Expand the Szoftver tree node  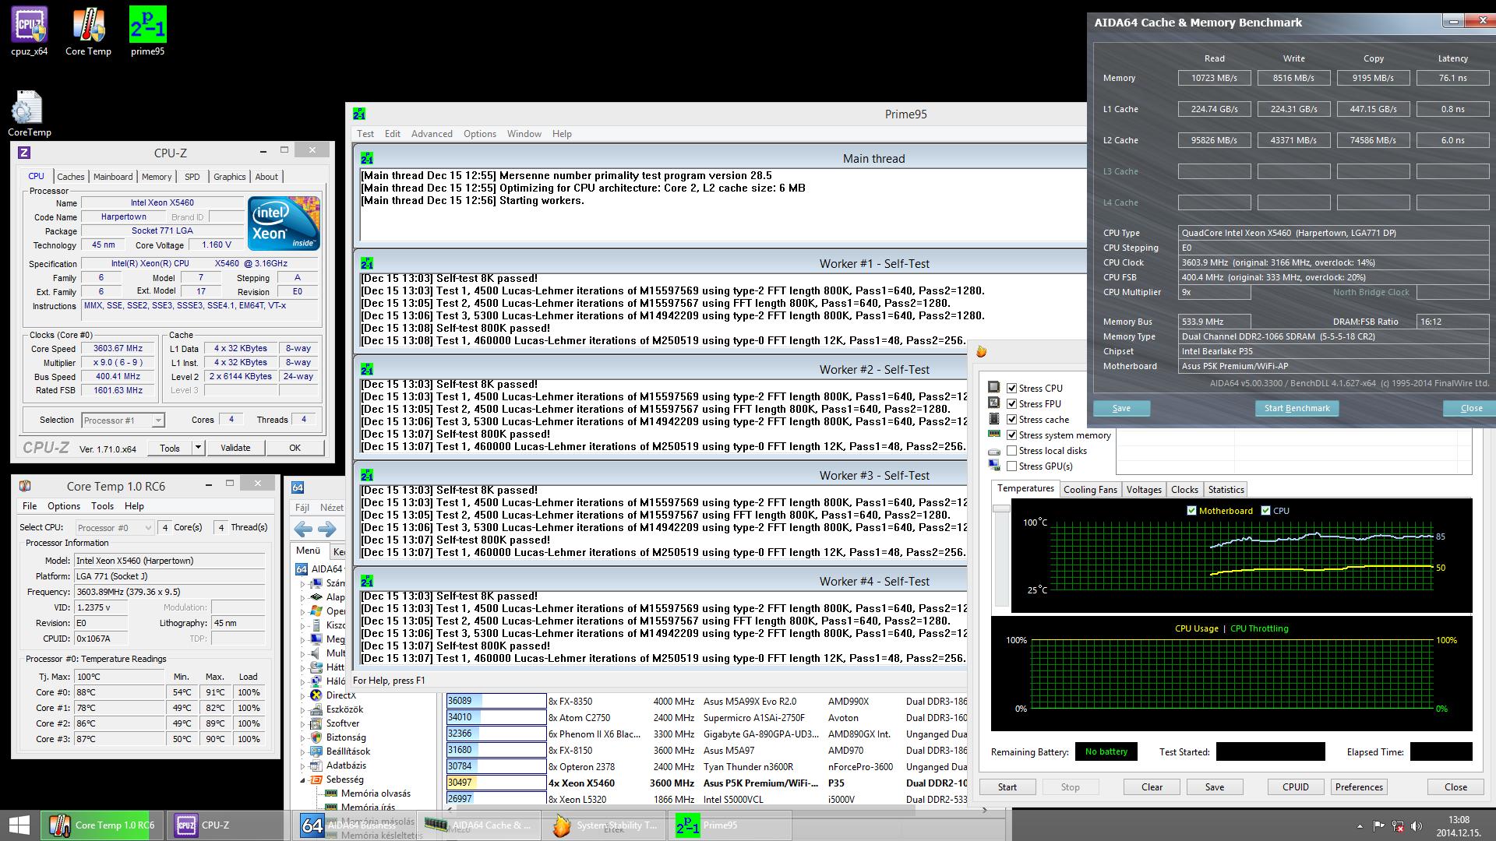pos(303,723)
